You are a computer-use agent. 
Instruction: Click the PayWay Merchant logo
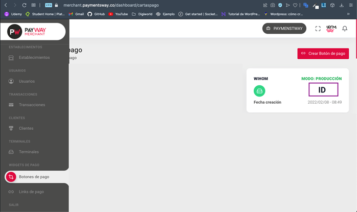click(x=33, y=32)
